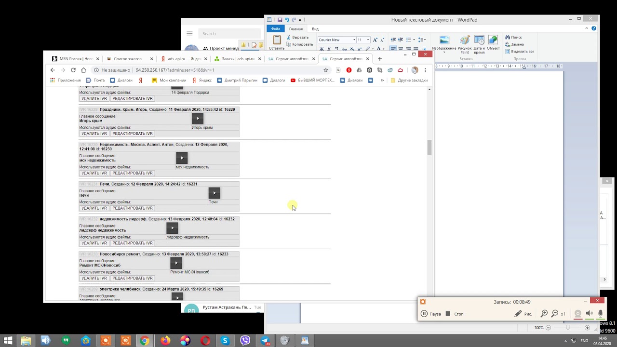Insert date and time in WordPad
This screenshot has height=347, width=617.
(x=479, y=44)
